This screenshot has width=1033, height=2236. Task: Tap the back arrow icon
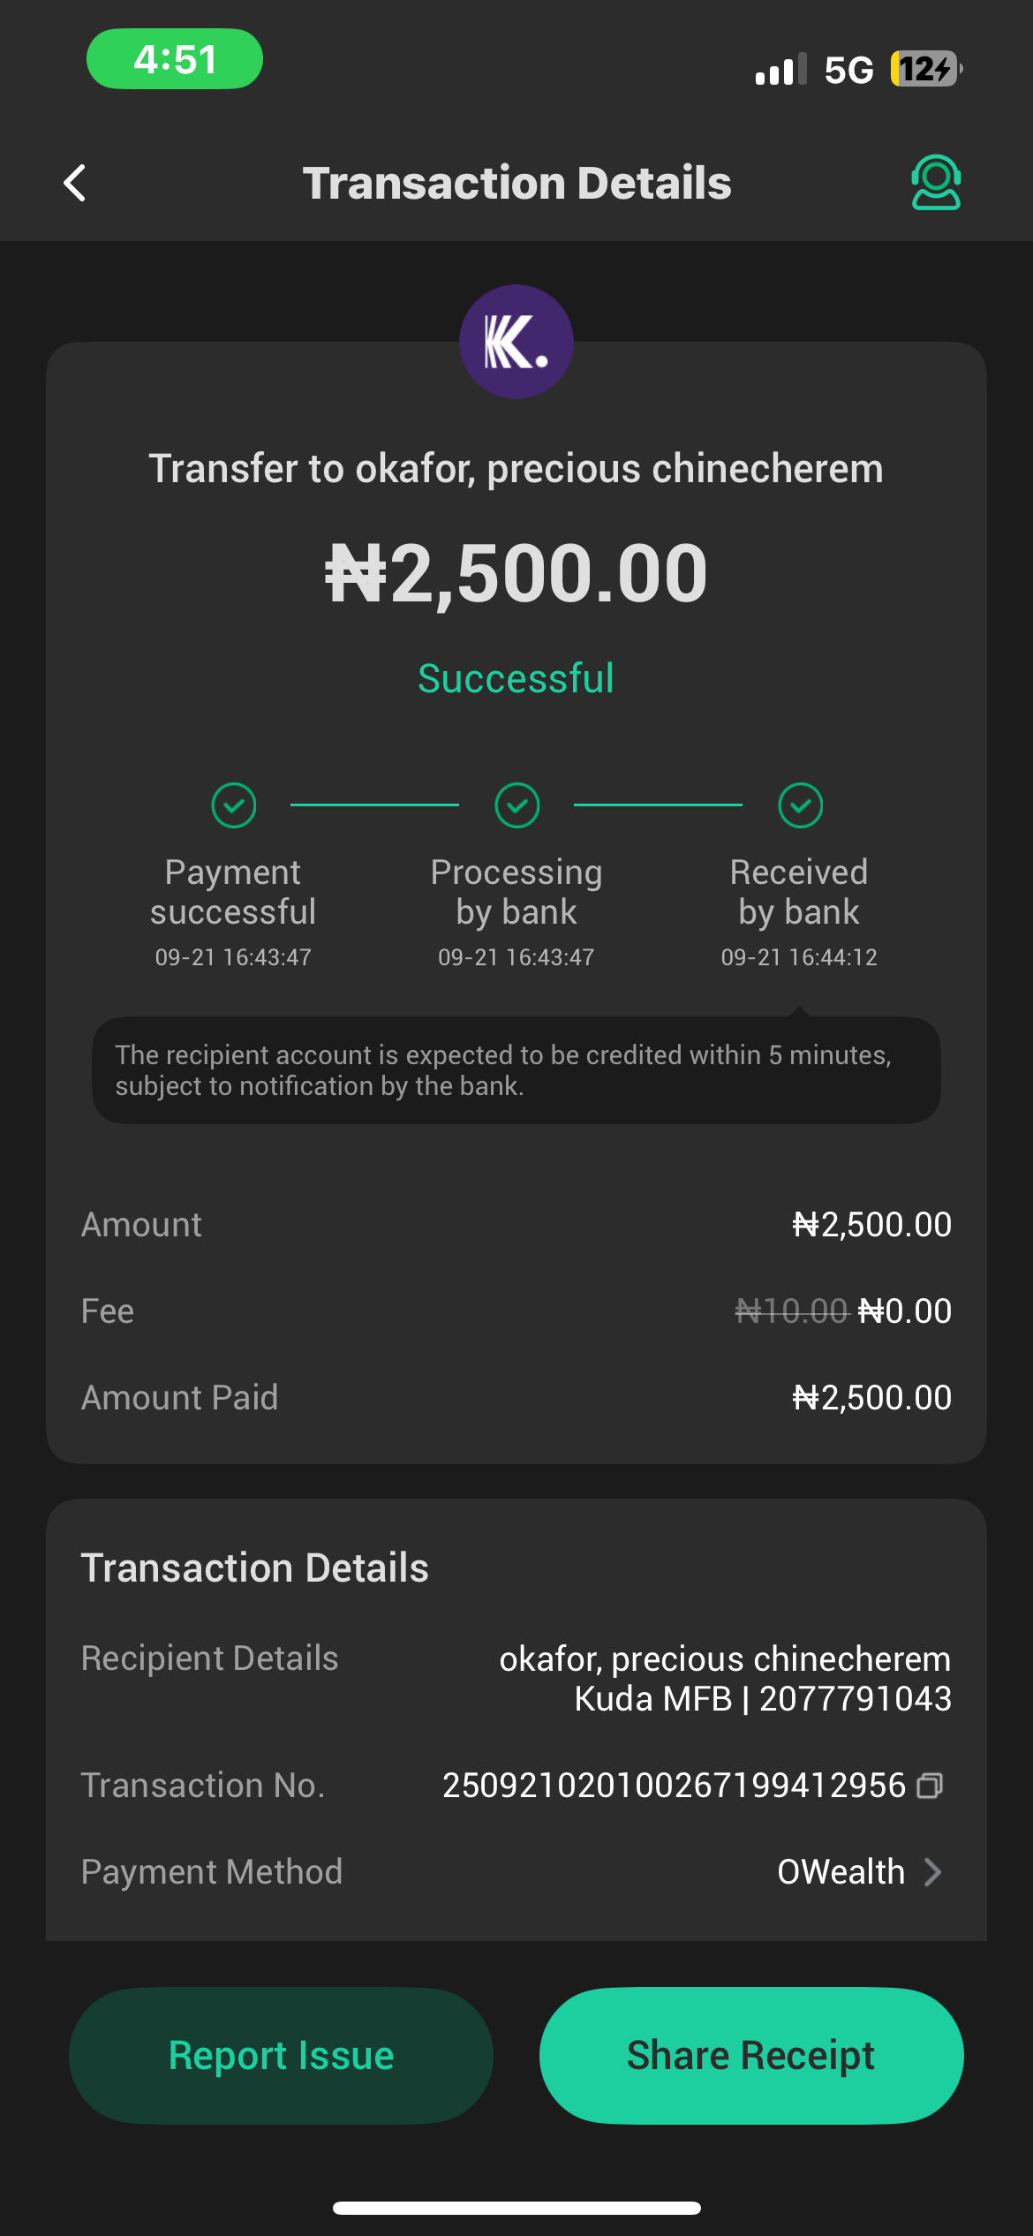[x=76, y=184]
